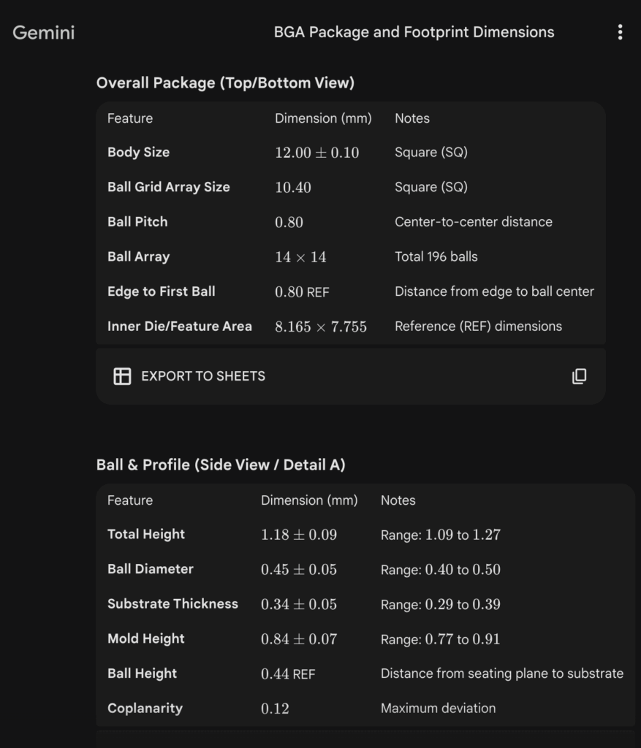
Task: Select the Edge to First Ball row label
Action: [161, 291]
